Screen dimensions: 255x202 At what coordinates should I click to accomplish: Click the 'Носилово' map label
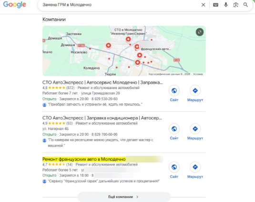tap(79, 52)
